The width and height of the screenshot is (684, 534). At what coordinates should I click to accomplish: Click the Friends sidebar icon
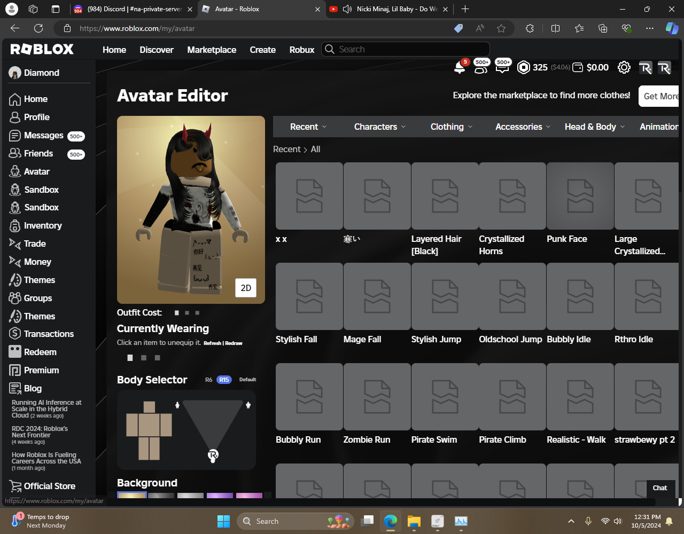(x=15, y=153)
